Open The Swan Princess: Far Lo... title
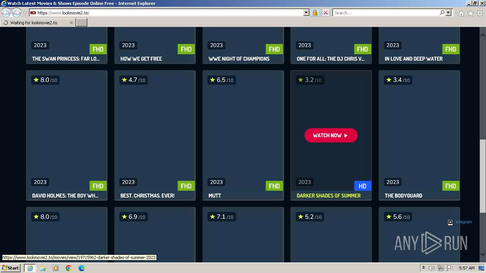This screenshot has height=273, width=486. [66, 59]
